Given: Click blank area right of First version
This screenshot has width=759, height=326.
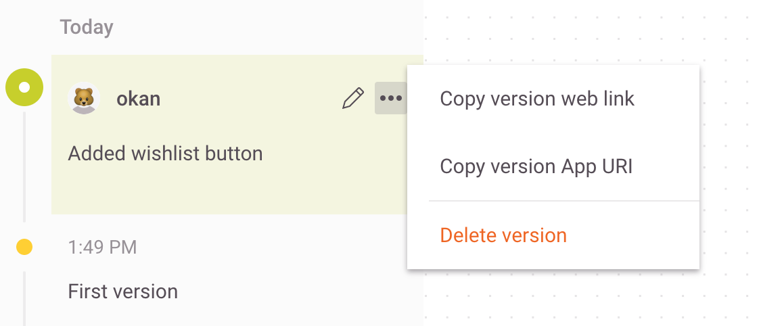Looking at the screenshot, I should 298,292.
